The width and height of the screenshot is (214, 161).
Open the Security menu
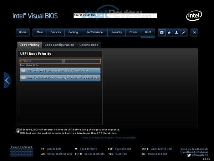click(x=117, y=32)
